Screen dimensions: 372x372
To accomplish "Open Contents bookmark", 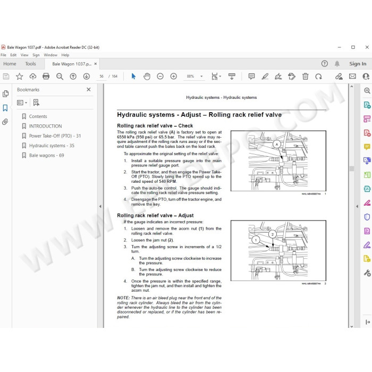I will pos(38,116).
